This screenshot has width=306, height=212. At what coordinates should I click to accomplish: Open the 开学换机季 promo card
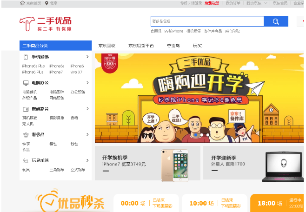click(x=147, y=163)
